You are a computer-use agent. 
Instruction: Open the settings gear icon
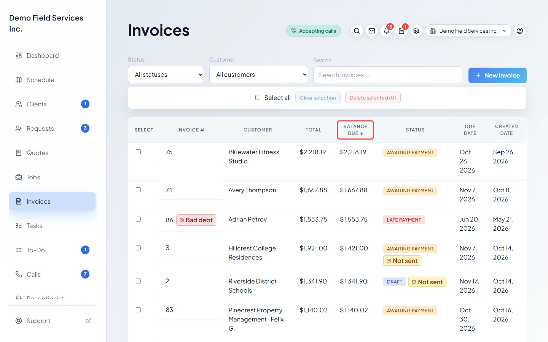tap(416, 31)
